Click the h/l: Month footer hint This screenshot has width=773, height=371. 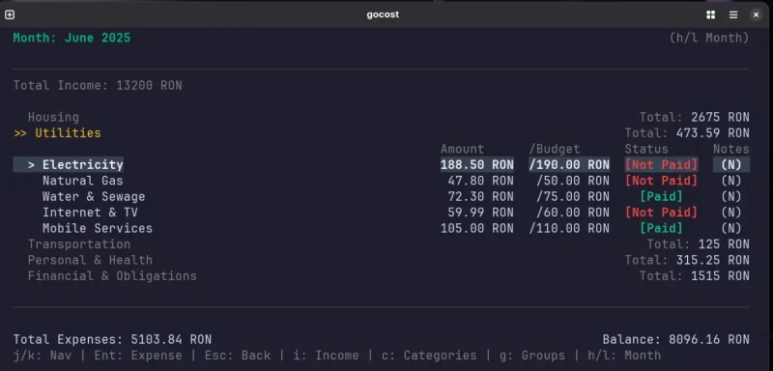[624, 356]
